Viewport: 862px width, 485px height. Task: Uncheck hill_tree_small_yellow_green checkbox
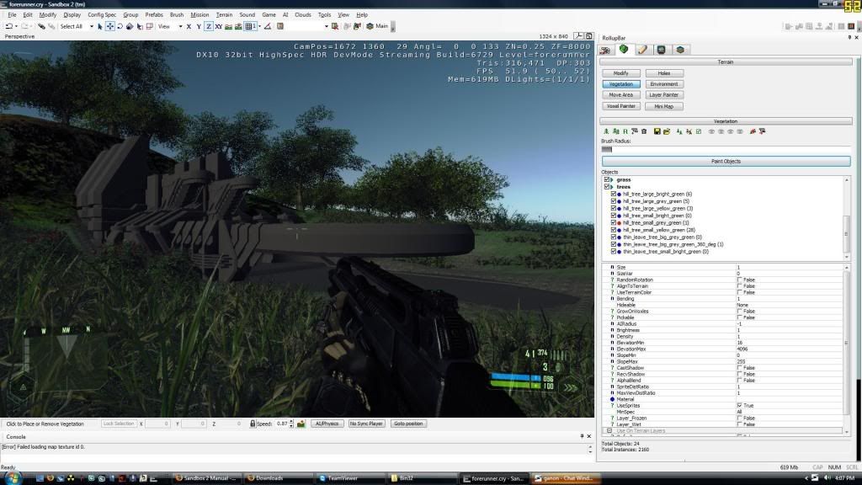pyautogui.click(x=614, y=230)
